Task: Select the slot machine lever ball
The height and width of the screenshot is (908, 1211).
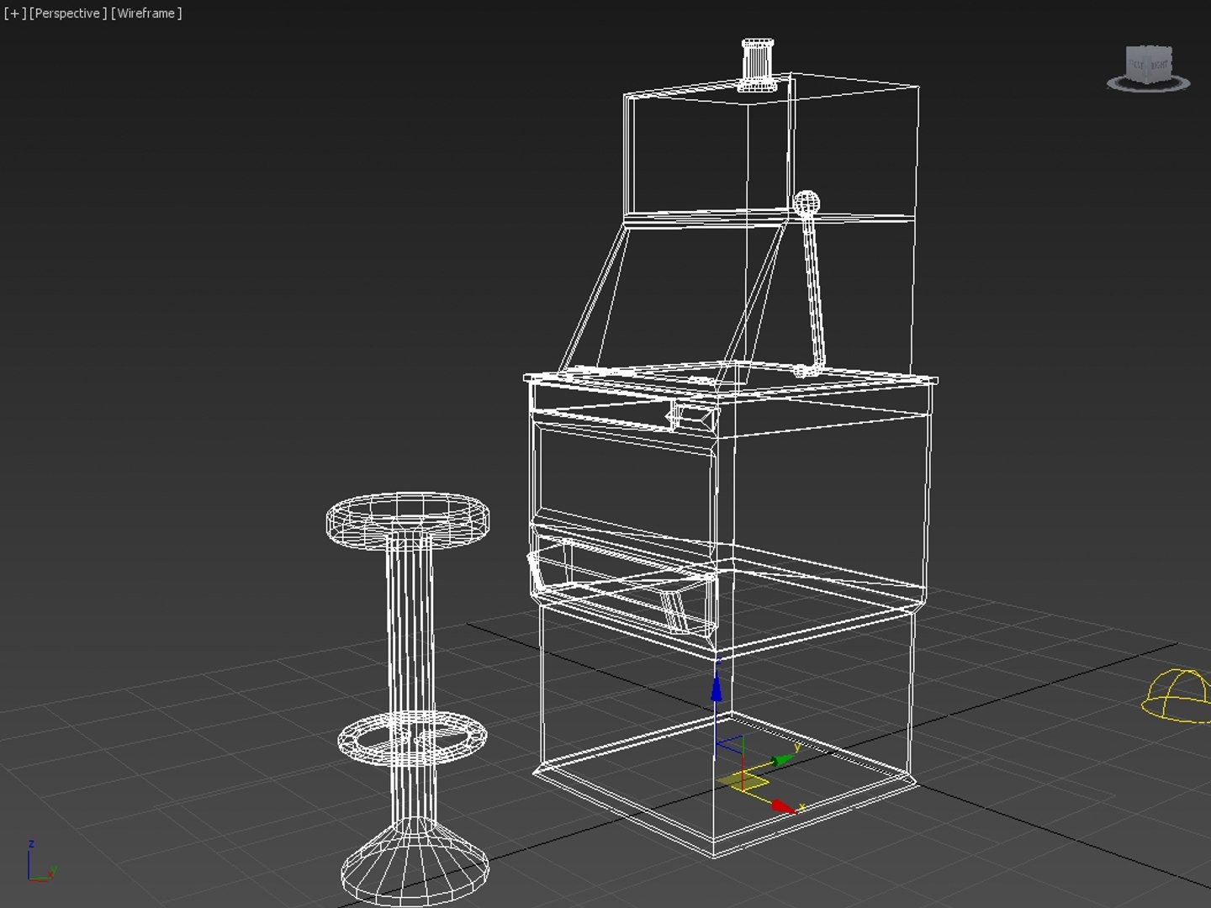Action: tap(806, 203)
